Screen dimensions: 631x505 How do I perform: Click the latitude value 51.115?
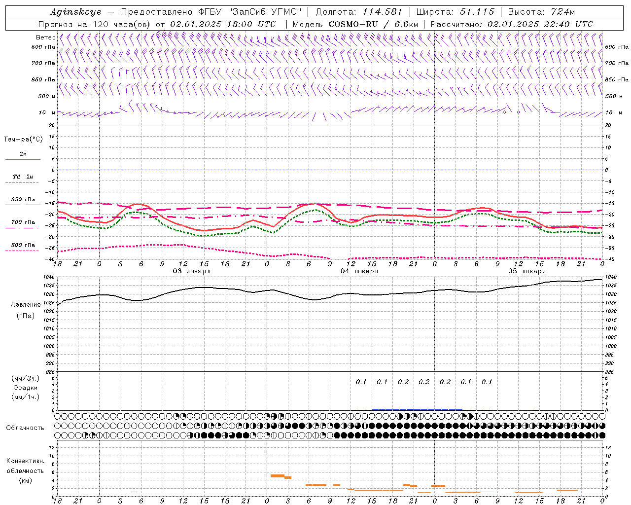pos(477,12)
